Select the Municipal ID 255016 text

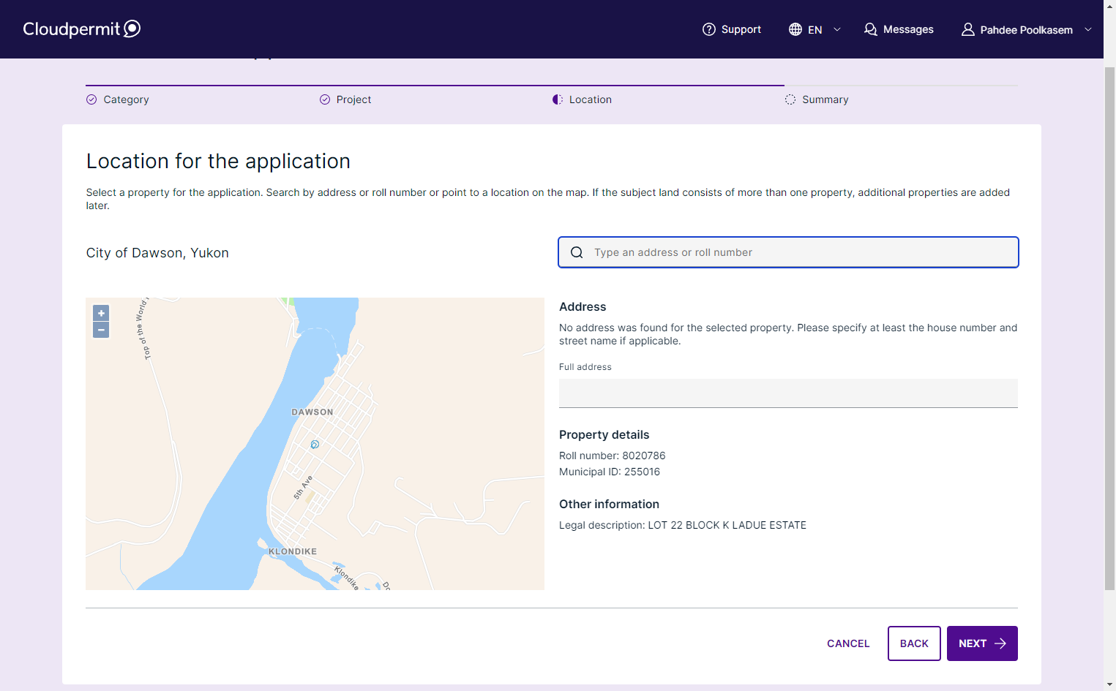click(610, 472)
